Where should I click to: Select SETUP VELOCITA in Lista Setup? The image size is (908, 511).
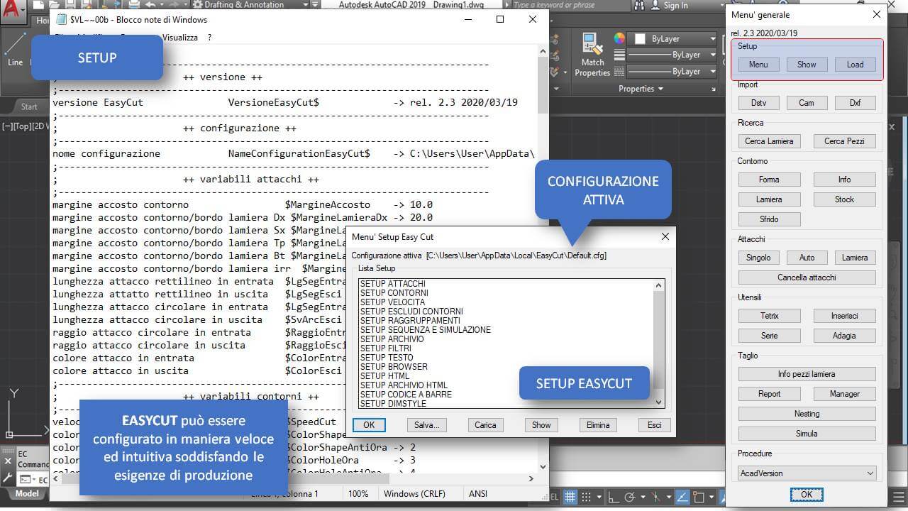pos(392,302)
